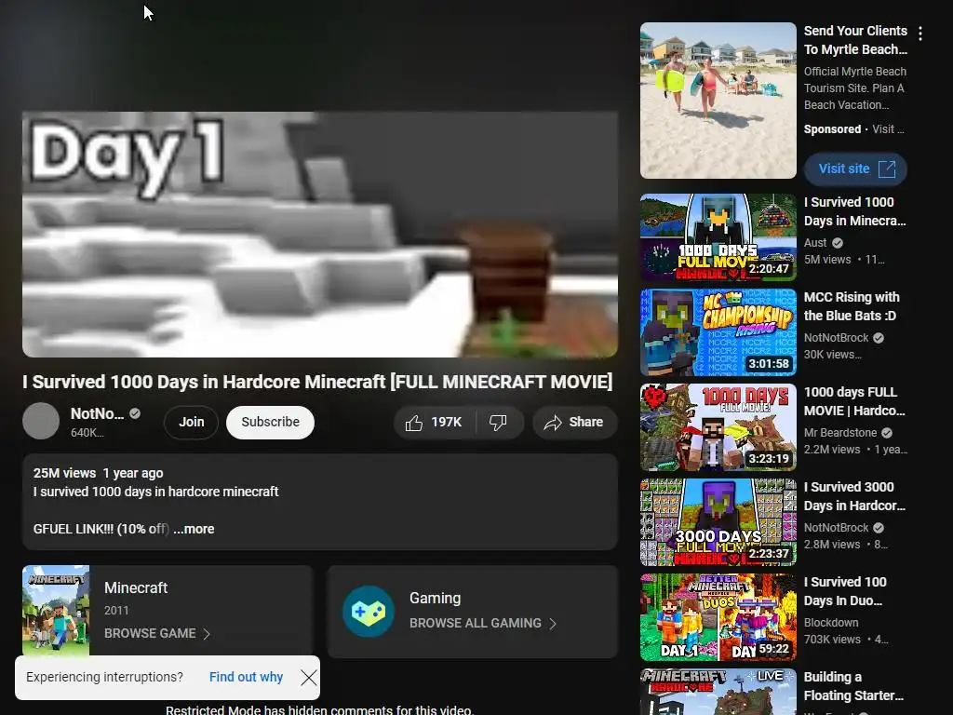
Task: Open BROWSE ALL GAMING link
Action: click(x=483, y=623)
